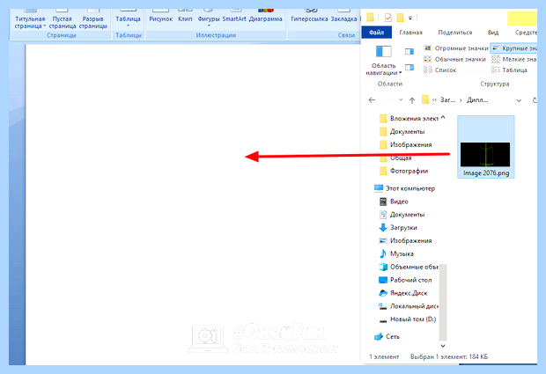Insert a Пустая страница in Word
Image resolution: width=546 pixels, height=374 pixels.
tap(62, 19)
